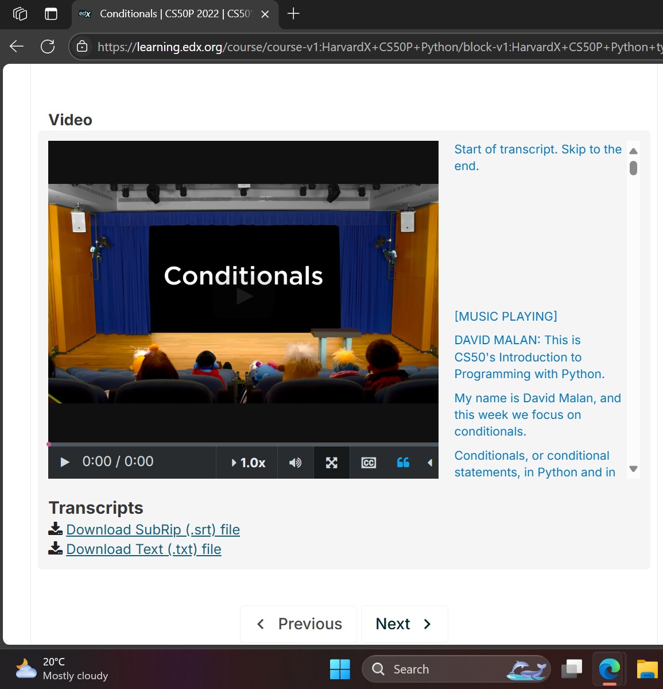Enter fullscreen mode for the video

[332, 463]
